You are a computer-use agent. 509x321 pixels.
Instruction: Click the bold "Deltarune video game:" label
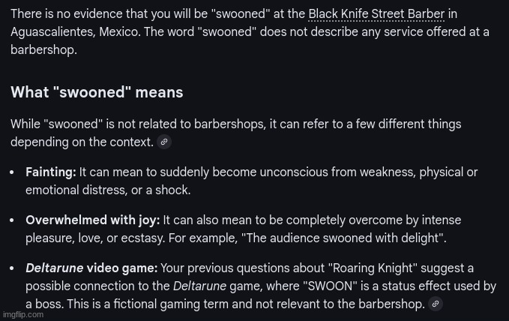click(x=91, y=268)
